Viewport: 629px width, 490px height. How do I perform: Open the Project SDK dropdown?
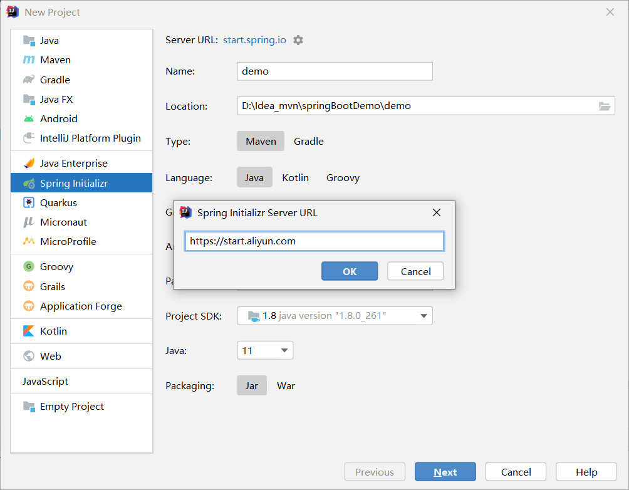pyautogui.click(x=335, y=316)
